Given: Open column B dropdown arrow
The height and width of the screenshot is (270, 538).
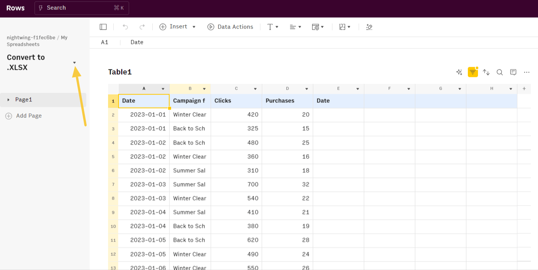Looking at the screenshot, I should point(204,89).
